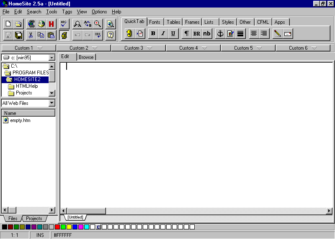335x239 pixels.
Task: Create a new blank document
Action: pyautogui.click(x=8, y=24)
